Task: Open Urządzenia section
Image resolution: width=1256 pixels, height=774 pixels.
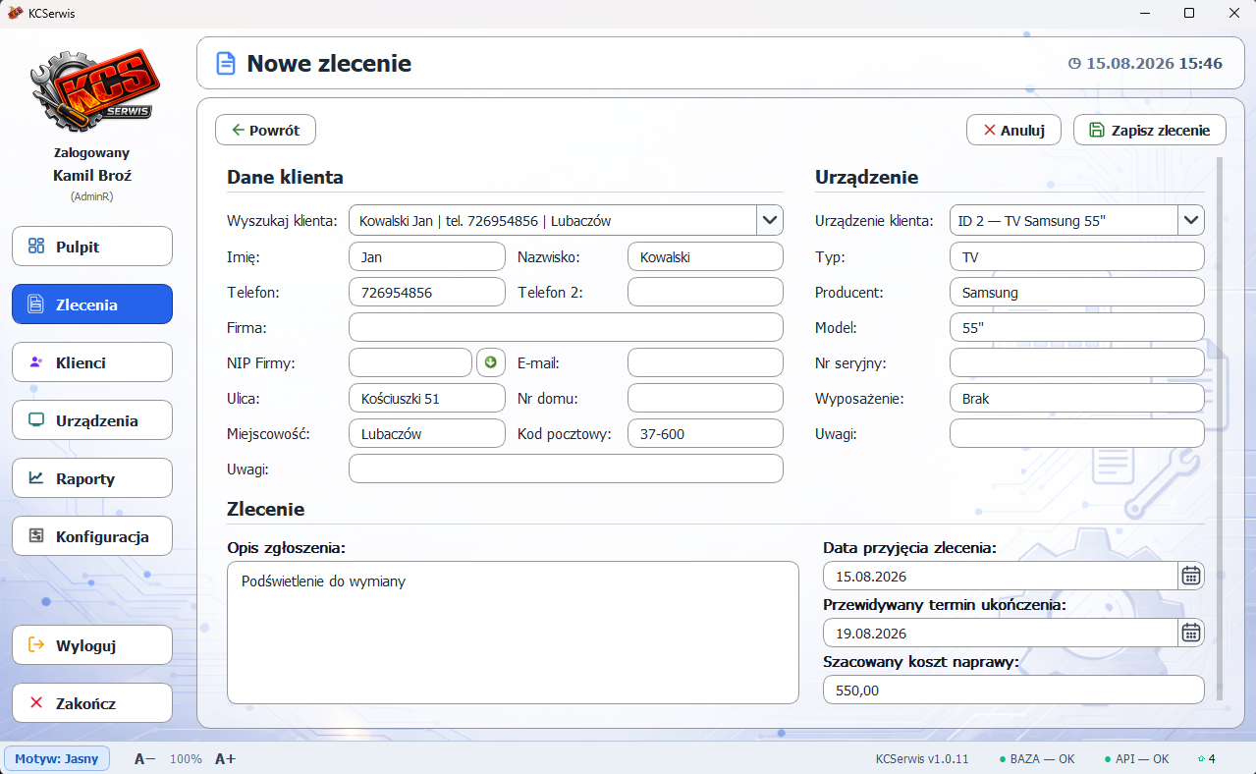Action: point(92,420)
